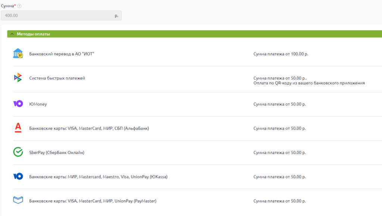The width and height of the screenshot is (382, 216).
Task: Click the Fast Payment System colorful icon
Action: pyautogui.click(x=18, y=78)
